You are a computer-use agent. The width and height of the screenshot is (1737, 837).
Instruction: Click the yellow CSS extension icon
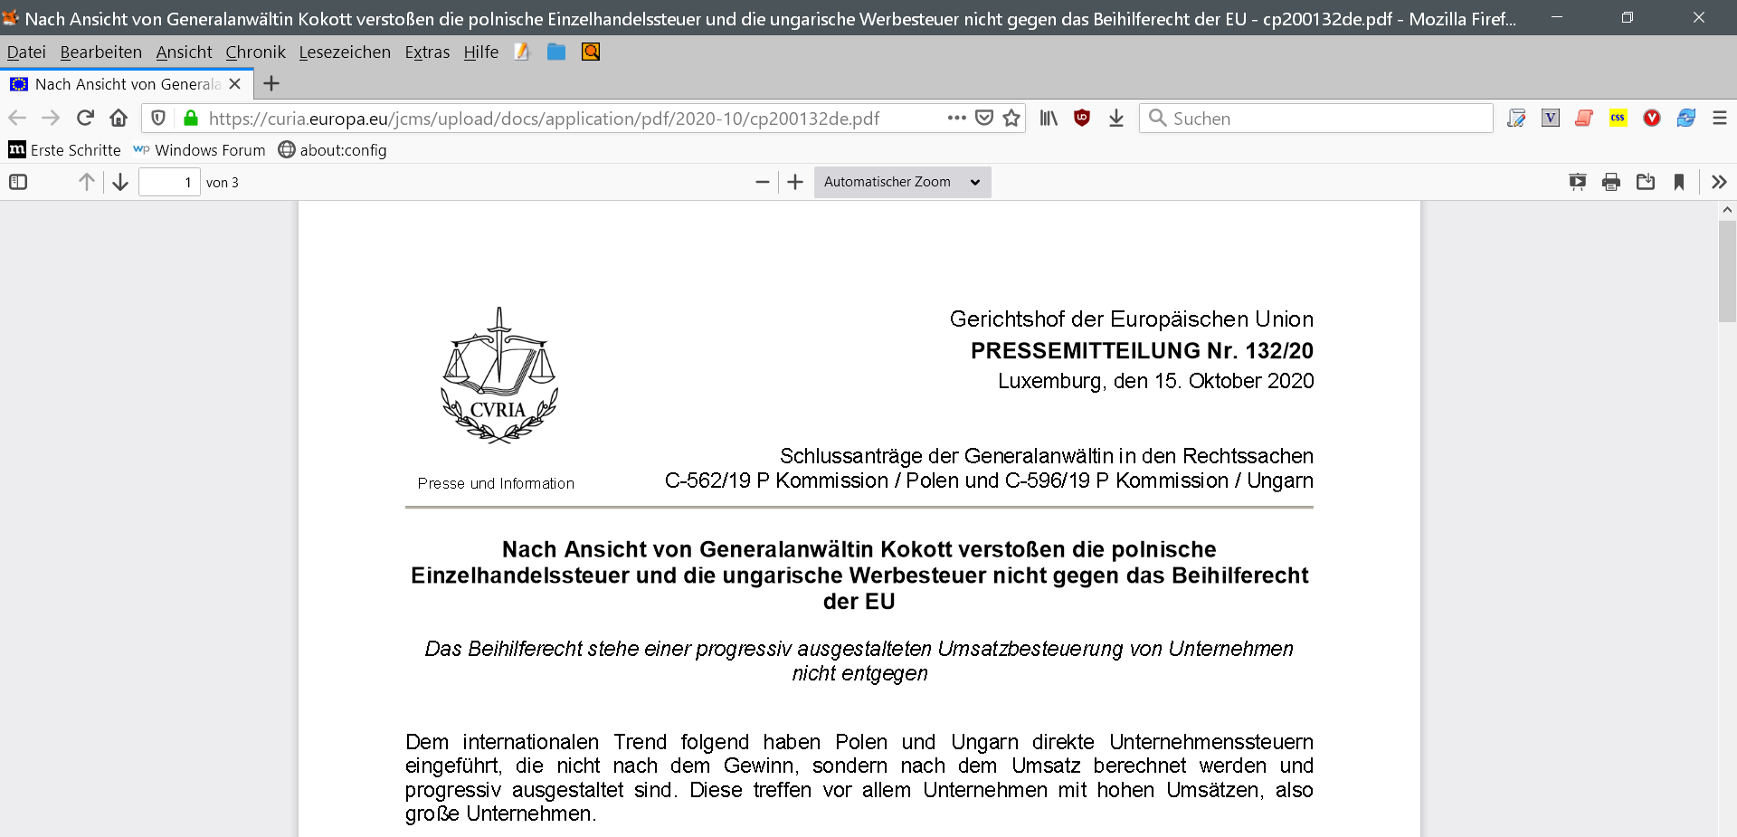pos(1618,118)
